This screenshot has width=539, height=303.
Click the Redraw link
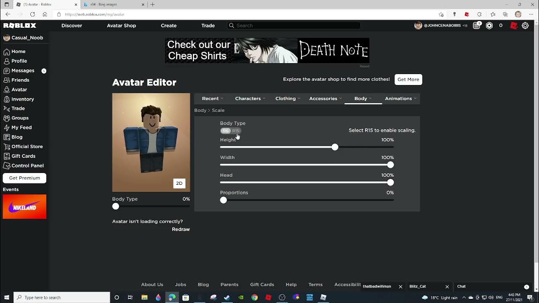[181, 229]
